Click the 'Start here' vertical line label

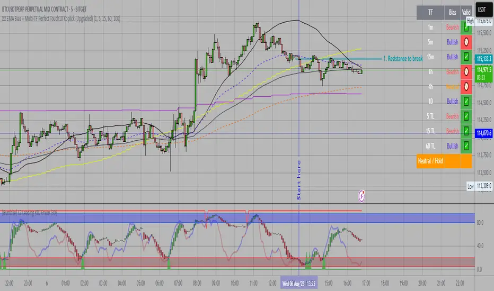pos(299,180)
